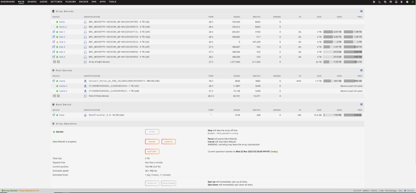Click the help question mark icon
The width and height of the screenshot is (416, 193).
pos(407,2)
